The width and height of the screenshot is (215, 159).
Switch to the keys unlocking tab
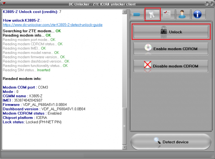152,14
